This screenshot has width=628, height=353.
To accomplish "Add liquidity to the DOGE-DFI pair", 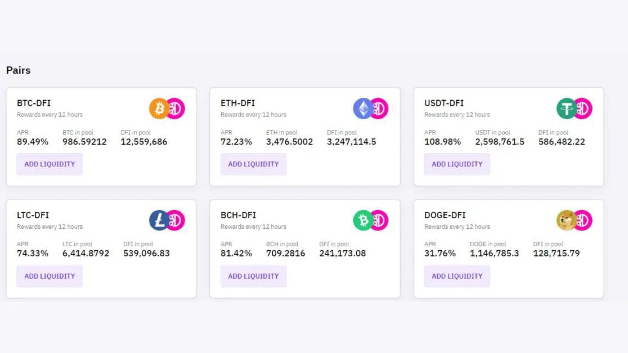I will click(457, 276).
